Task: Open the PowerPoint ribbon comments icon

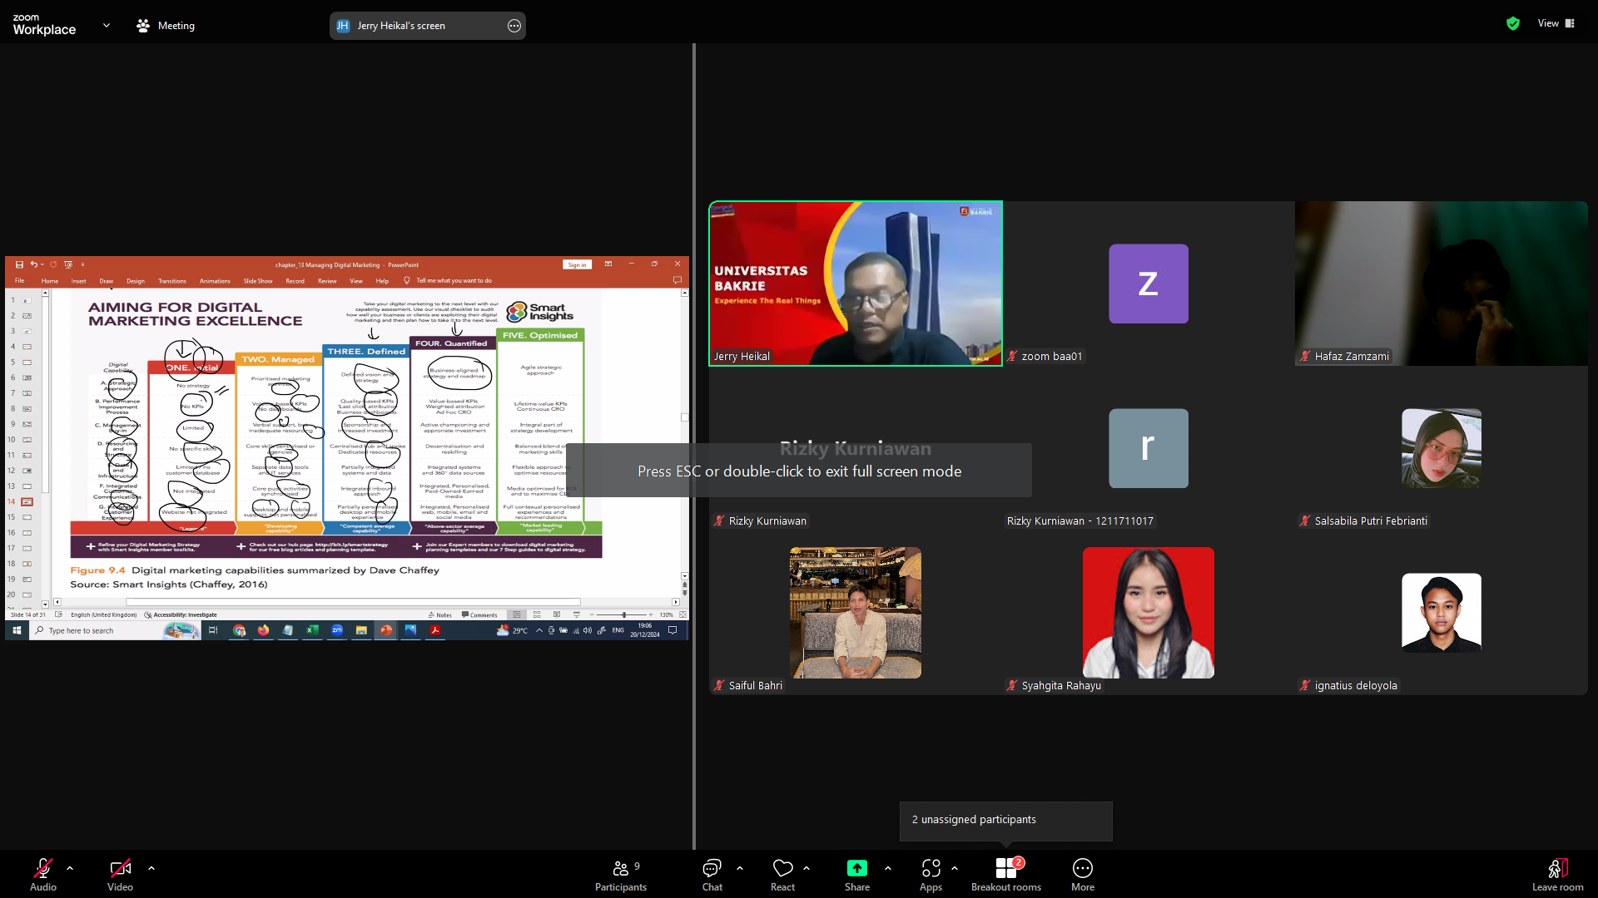Action: tap(677, 280)
